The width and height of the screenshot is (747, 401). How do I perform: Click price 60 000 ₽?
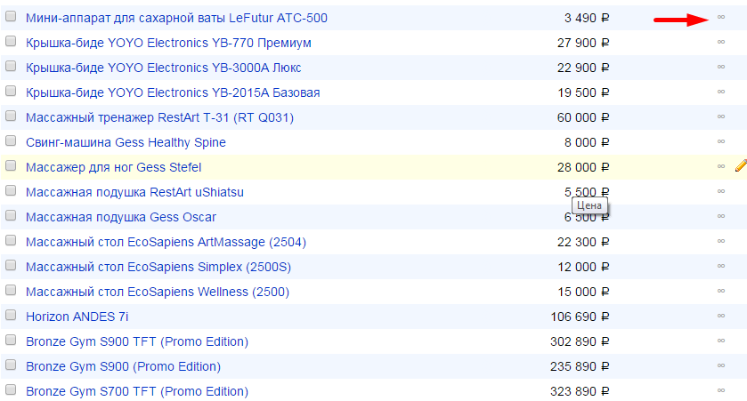coord(583,117)
